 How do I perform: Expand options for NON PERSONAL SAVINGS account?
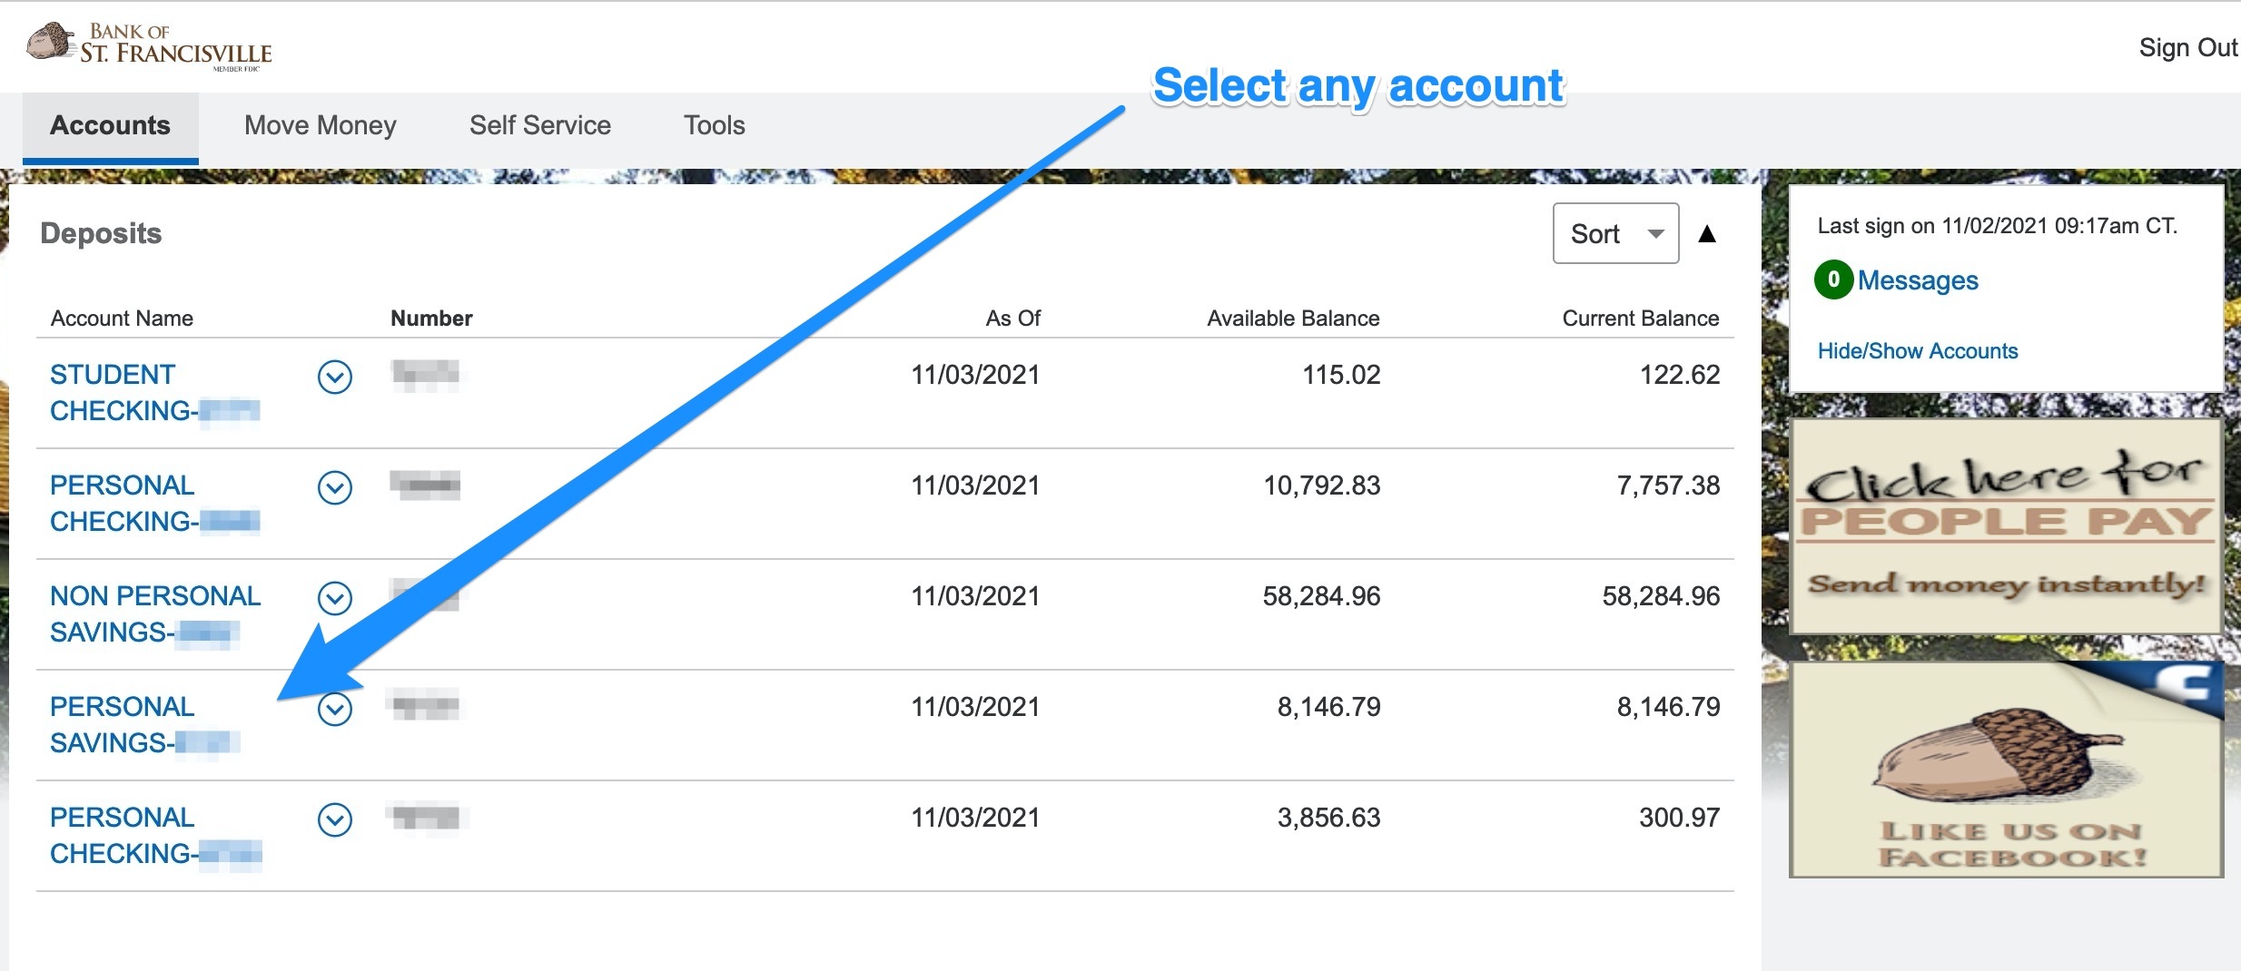click(335, 598)
